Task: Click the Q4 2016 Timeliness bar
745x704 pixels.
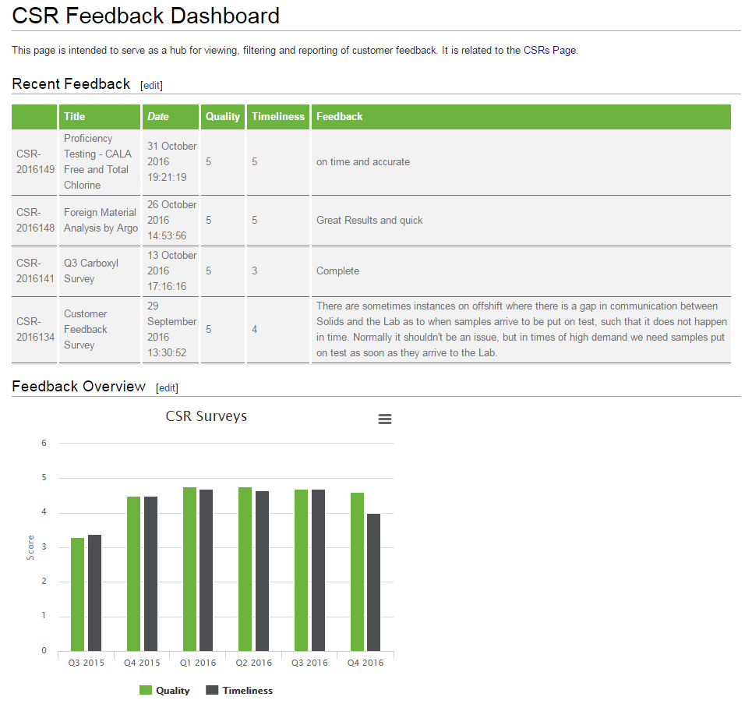Action: [373, 582]
